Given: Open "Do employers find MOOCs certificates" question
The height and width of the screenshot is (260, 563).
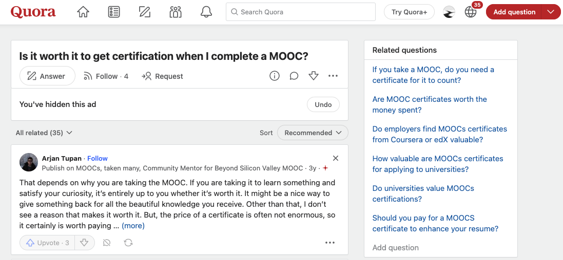Looking at the screenshot, I should coord(439,134).
